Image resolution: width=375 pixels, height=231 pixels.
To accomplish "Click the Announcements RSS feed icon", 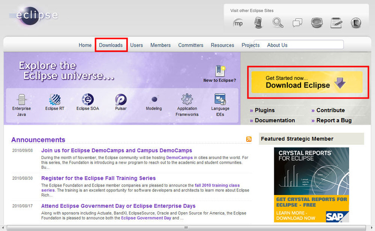I will point(249,139).
